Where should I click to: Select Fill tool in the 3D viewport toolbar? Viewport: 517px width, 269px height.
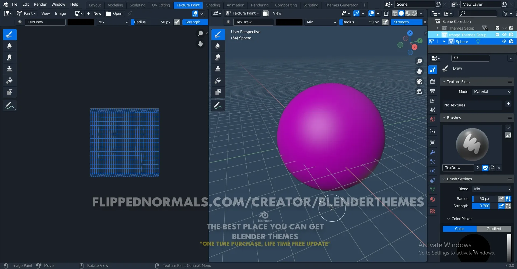(x=218, y=80)
